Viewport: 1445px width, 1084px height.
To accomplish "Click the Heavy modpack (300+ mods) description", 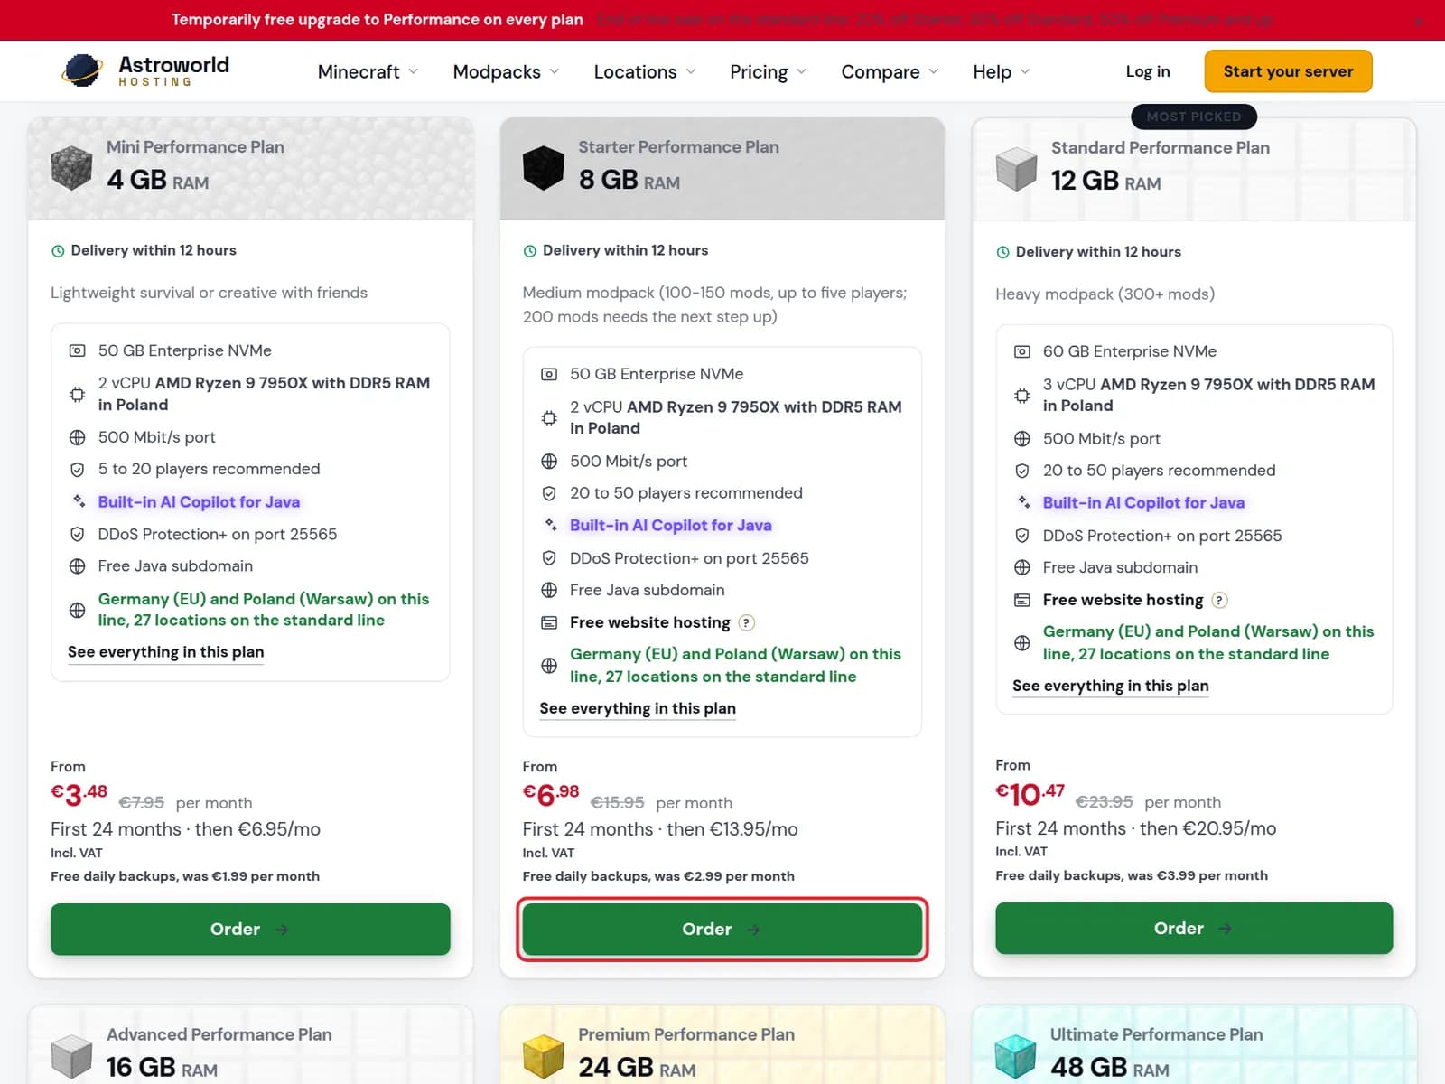I will (1105, 294).
